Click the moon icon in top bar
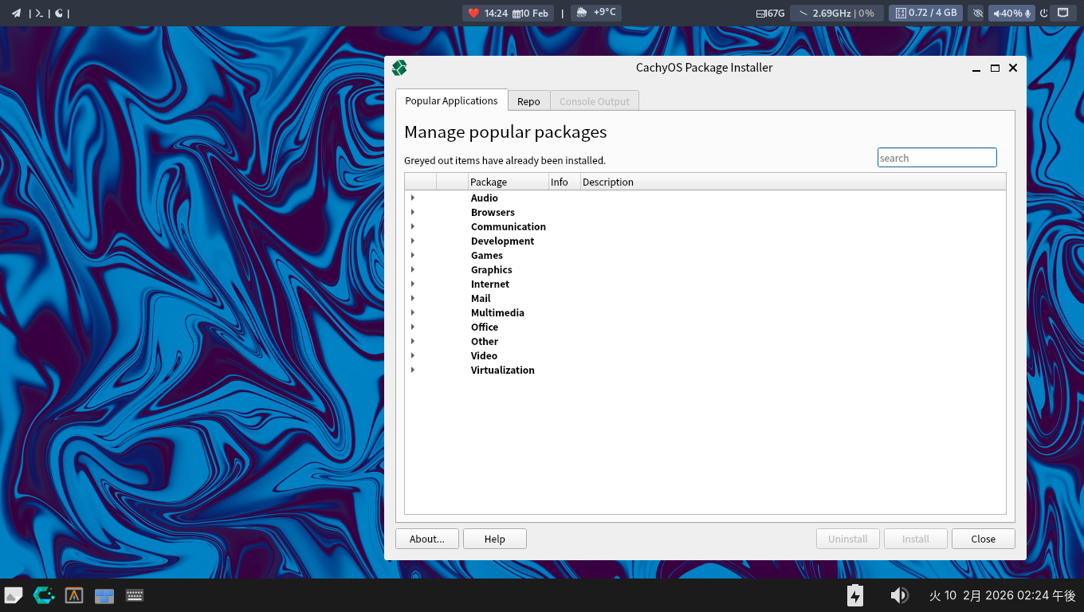This screenshot has height=612, width=1084. coord(59,13)
